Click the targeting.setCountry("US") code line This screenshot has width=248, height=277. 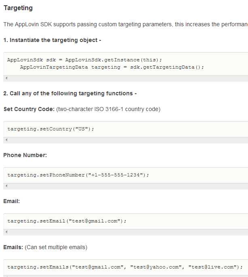pos(50,129)
